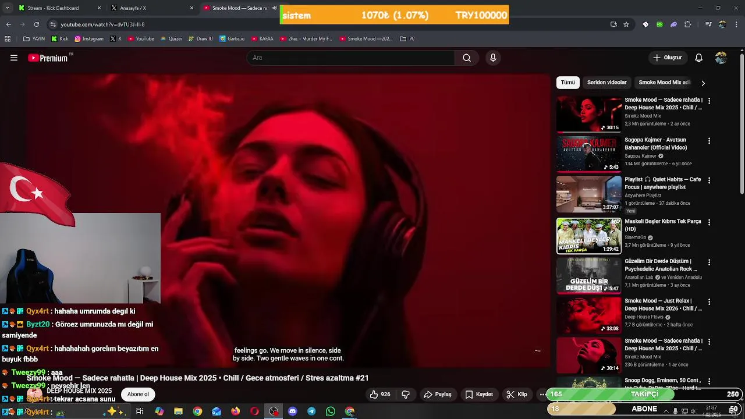Focus the Ara search field
Image resolution: width=745 pixels, height=419 pixels.
click(351, 58)
